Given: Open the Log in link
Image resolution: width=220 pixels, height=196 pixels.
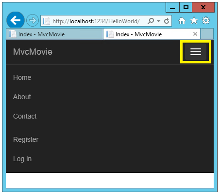Looking at the screenshot, I should [22, 159].
